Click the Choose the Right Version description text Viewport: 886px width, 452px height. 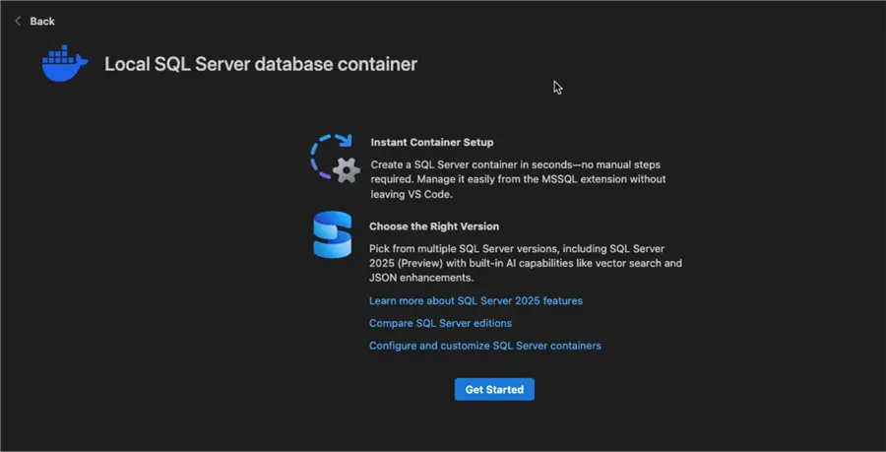coord(525,263)
